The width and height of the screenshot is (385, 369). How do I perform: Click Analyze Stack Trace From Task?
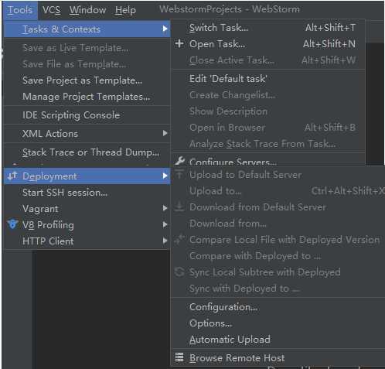262,144
